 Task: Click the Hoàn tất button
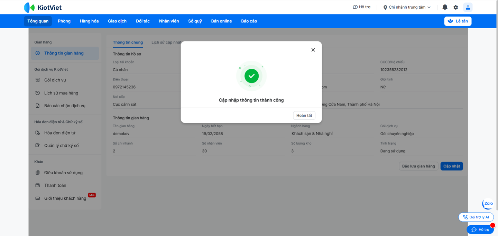click(304, 116)
